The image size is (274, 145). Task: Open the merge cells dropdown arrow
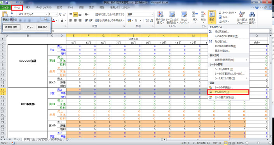[124, 21]
